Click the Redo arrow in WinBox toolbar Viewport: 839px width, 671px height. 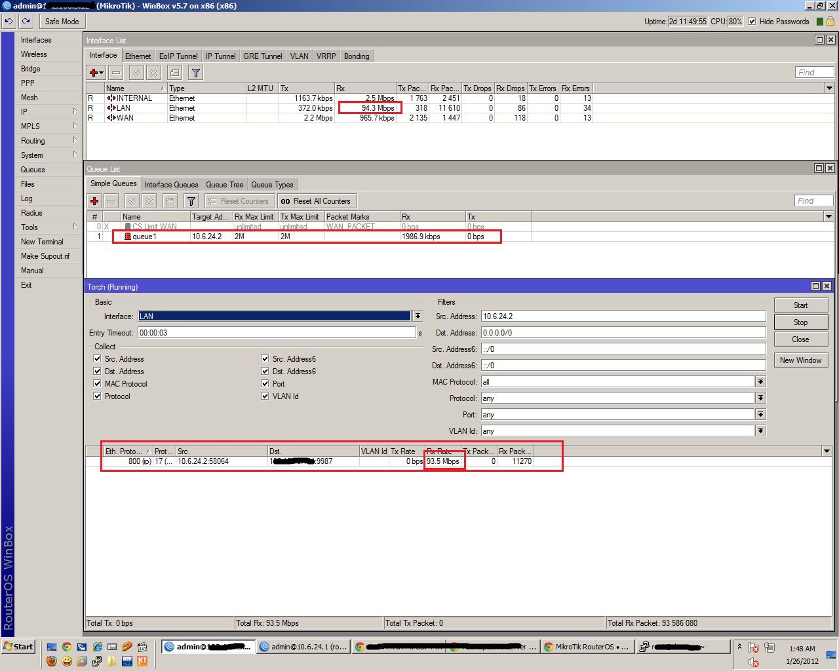26,21
